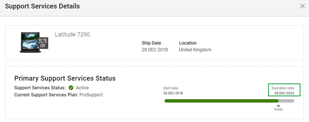Viewport: 309px width, 122px height.
Task: Click the Expiration date 28 DEC 2023 box
Action: click(x=284, y=90)
